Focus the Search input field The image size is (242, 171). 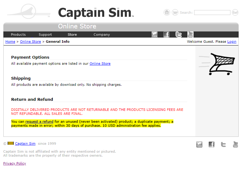click(x=212, y=13)
